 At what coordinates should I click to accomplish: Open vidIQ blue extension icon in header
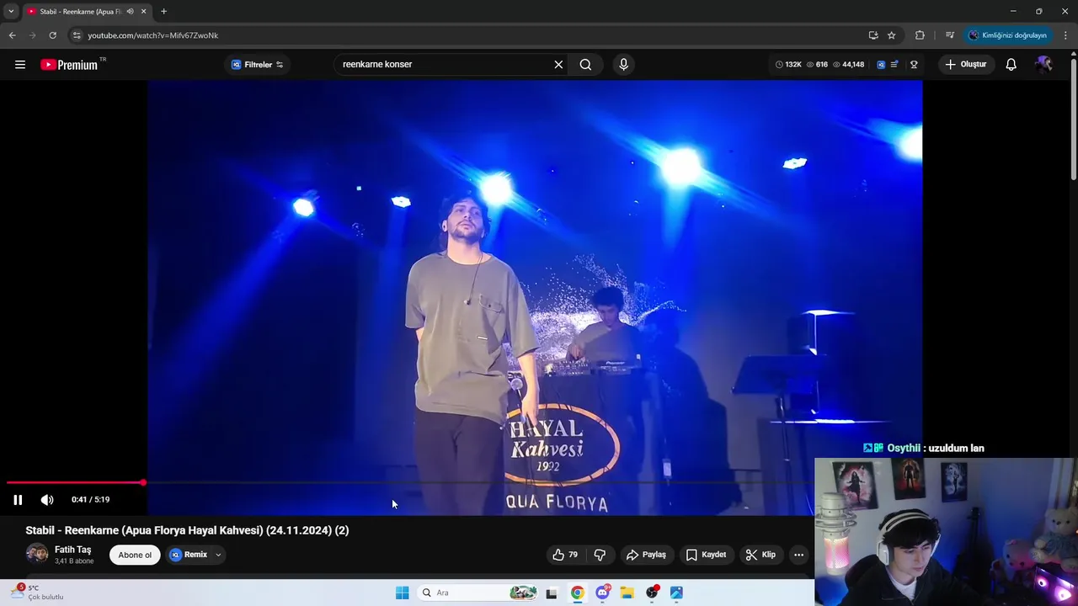pyautogui.click(x=881, y=65)
